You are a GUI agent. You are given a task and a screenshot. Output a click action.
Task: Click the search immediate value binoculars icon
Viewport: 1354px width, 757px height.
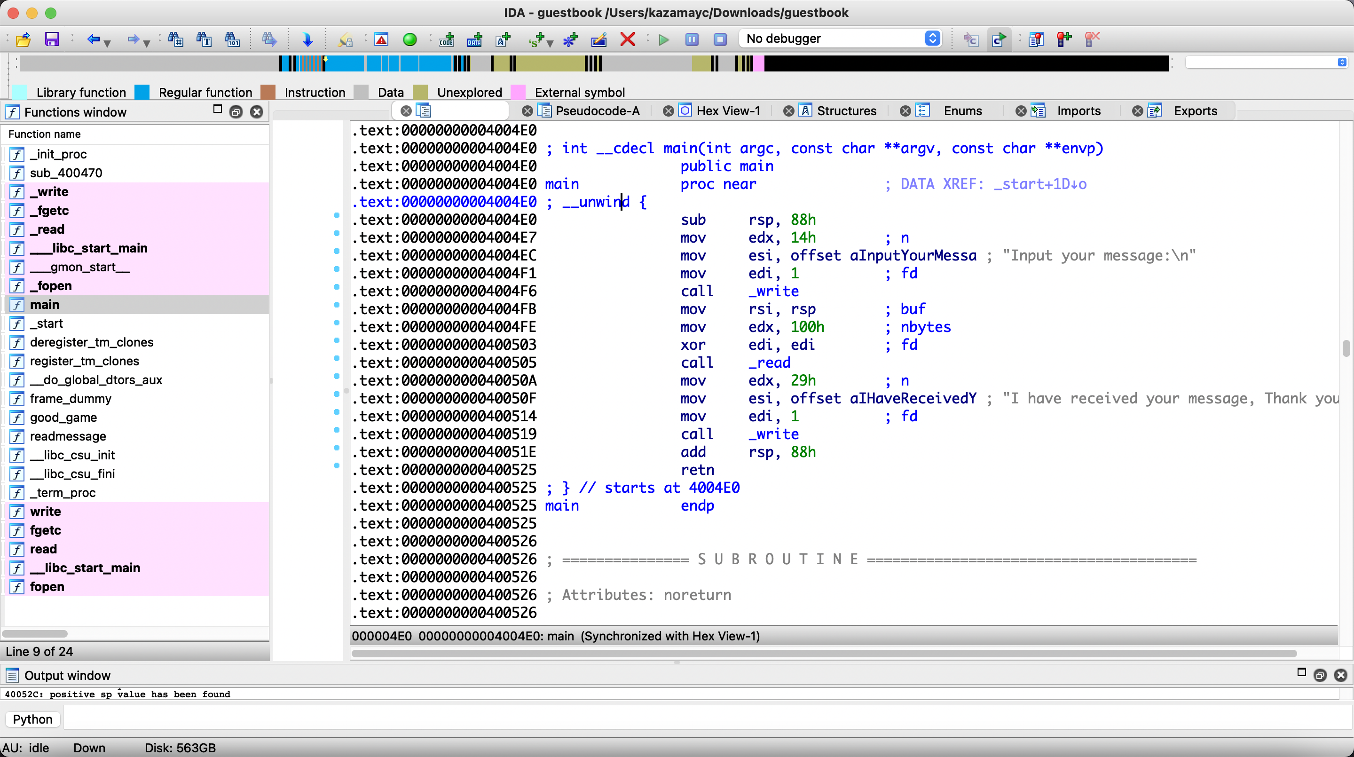click(x=175, y=39)
